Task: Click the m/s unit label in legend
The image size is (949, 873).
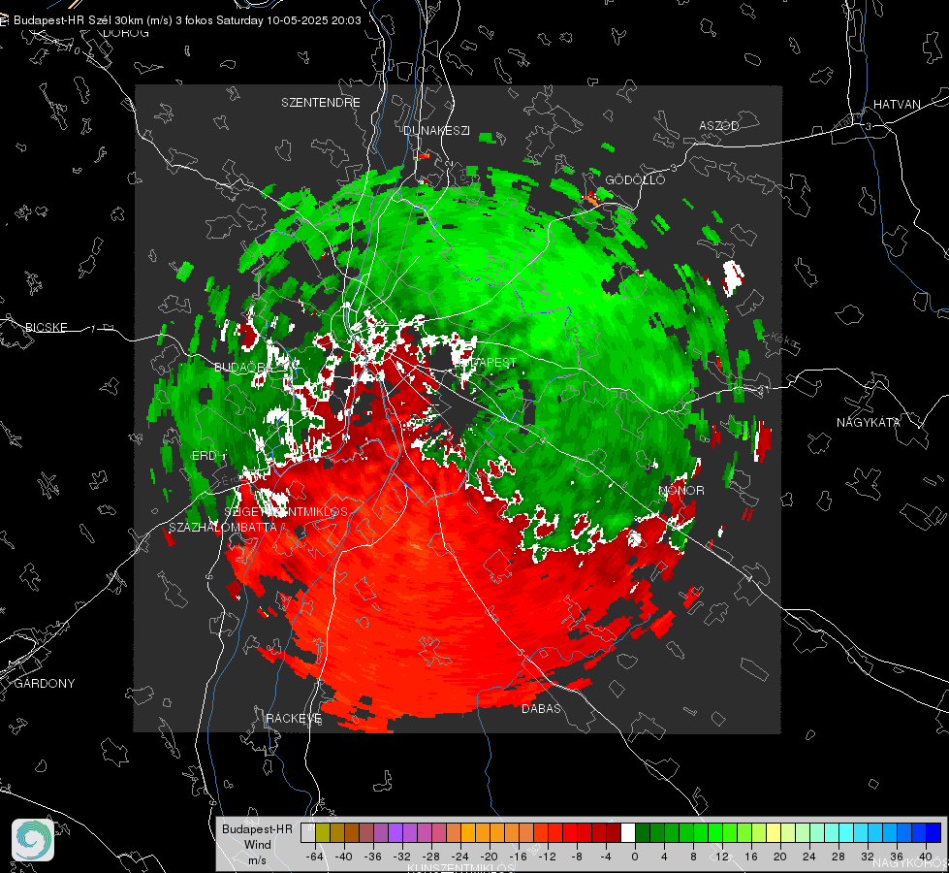Action: (257, 859)
